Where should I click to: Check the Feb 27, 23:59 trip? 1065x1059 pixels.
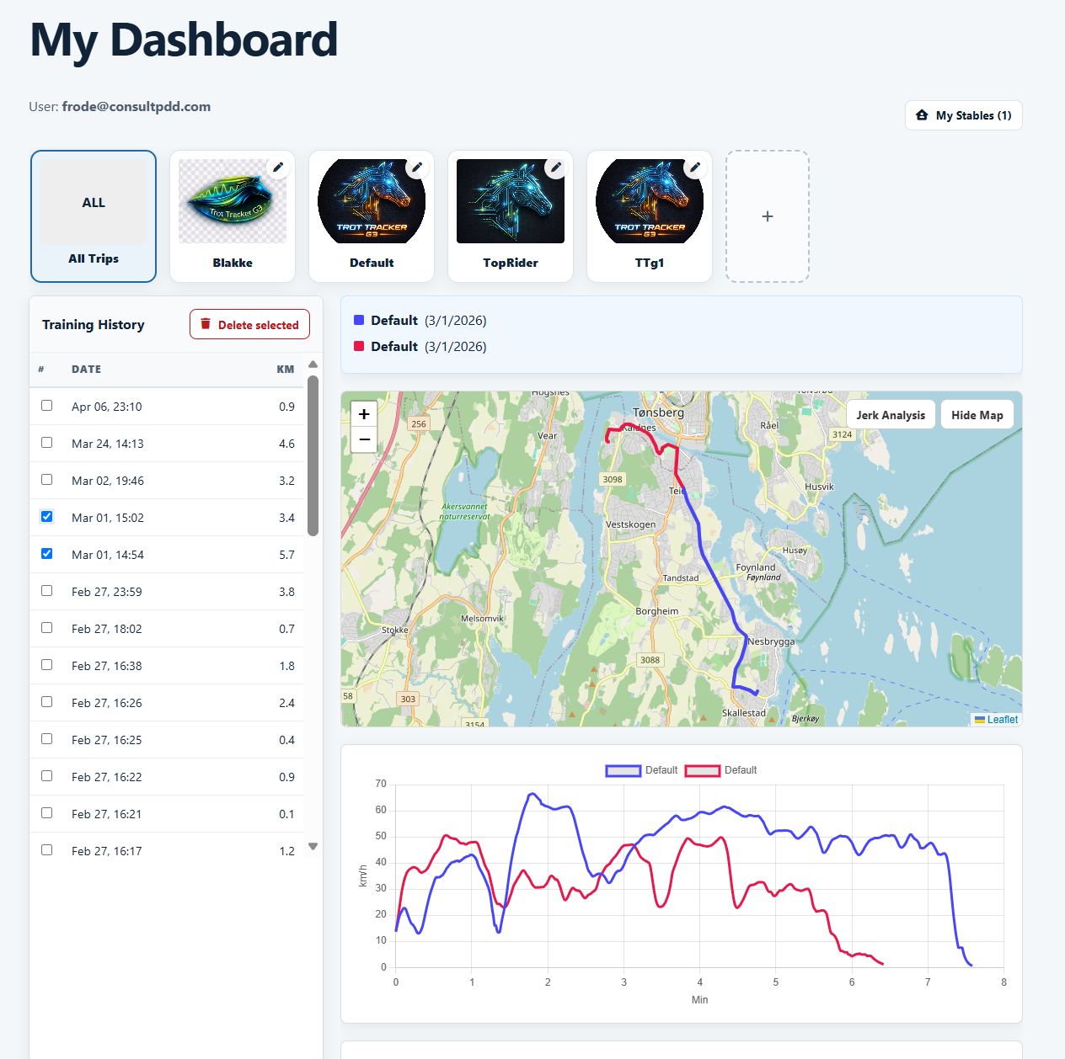click(x=47, y=591)
